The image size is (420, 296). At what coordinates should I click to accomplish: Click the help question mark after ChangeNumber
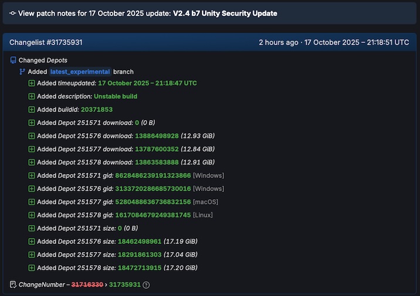pos(146,285)
